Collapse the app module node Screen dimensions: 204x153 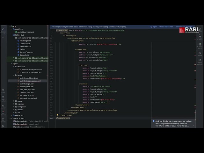click(x=9, y=26)
